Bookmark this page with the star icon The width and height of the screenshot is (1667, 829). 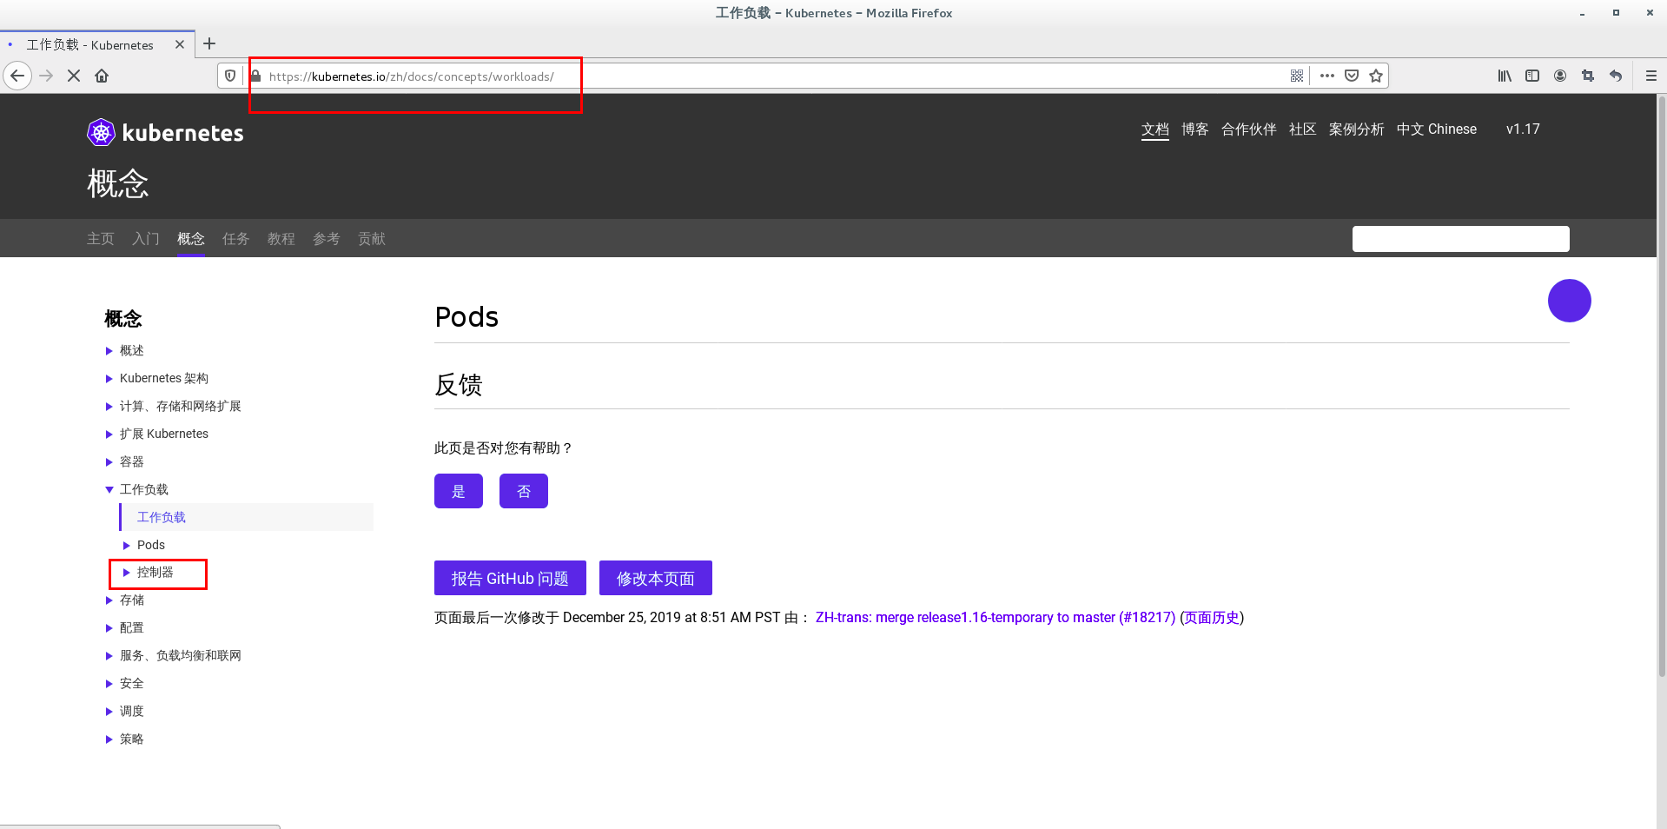click(x=1376, y=76)
